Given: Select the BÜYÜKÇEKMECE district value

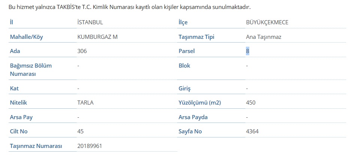Looking at the screenshot, I should tap(267, 22).
